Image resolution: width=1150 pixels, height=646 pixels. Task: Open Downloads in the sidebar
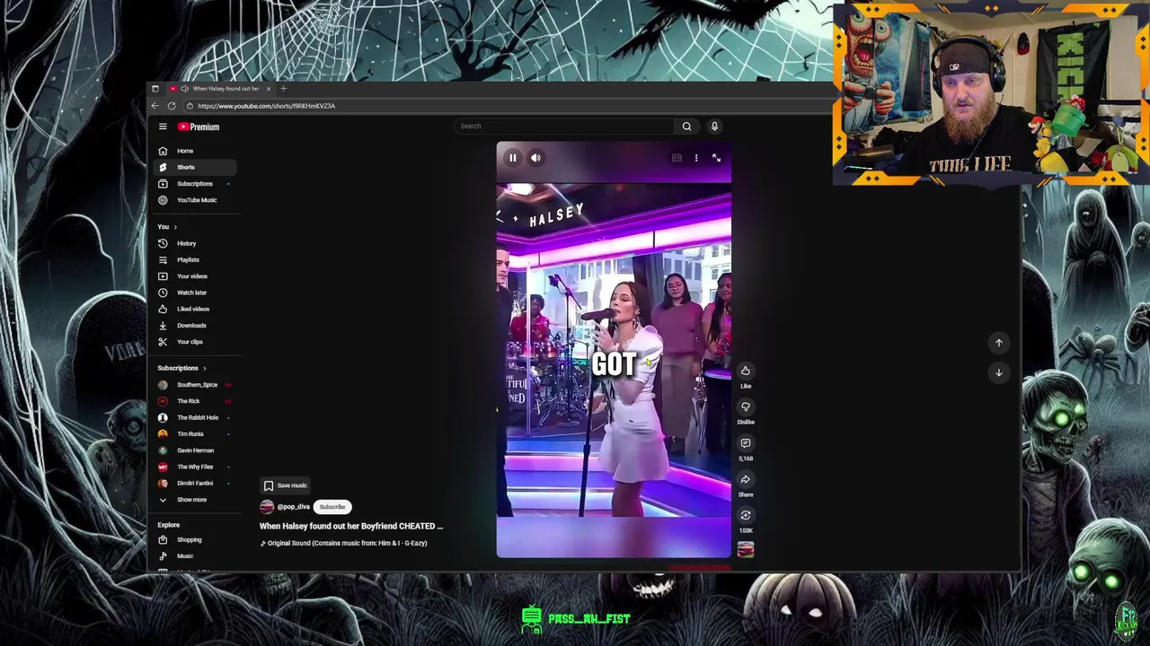tap(196, 326)
